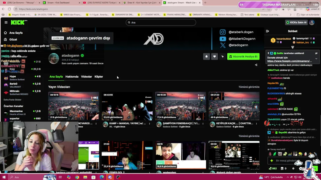
Task: Click the X icon for @atadogann
Action: [x=223, y=45]
